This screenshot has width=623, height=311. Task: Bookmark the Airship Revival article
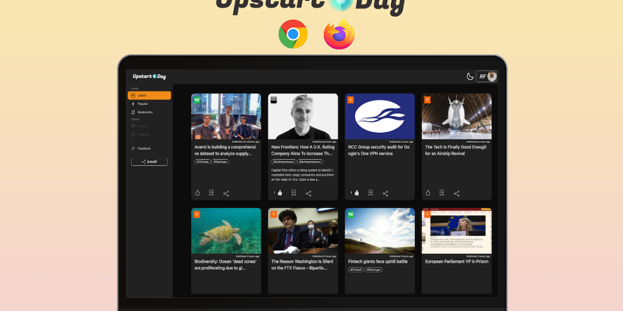tap(442, 193)
